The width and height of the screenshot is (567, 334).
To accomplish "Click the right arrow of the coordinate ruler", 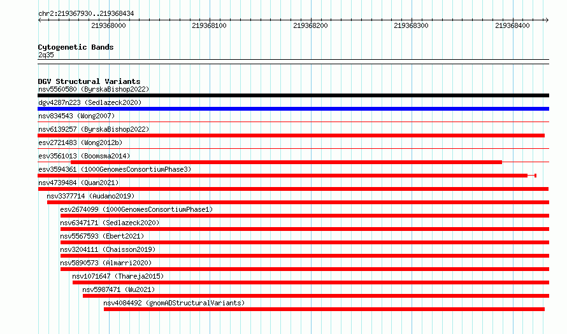I will [x=547, y=20].
